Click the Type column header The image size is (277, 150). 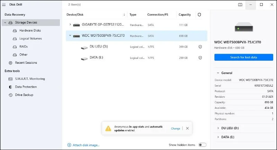point(133,15)
